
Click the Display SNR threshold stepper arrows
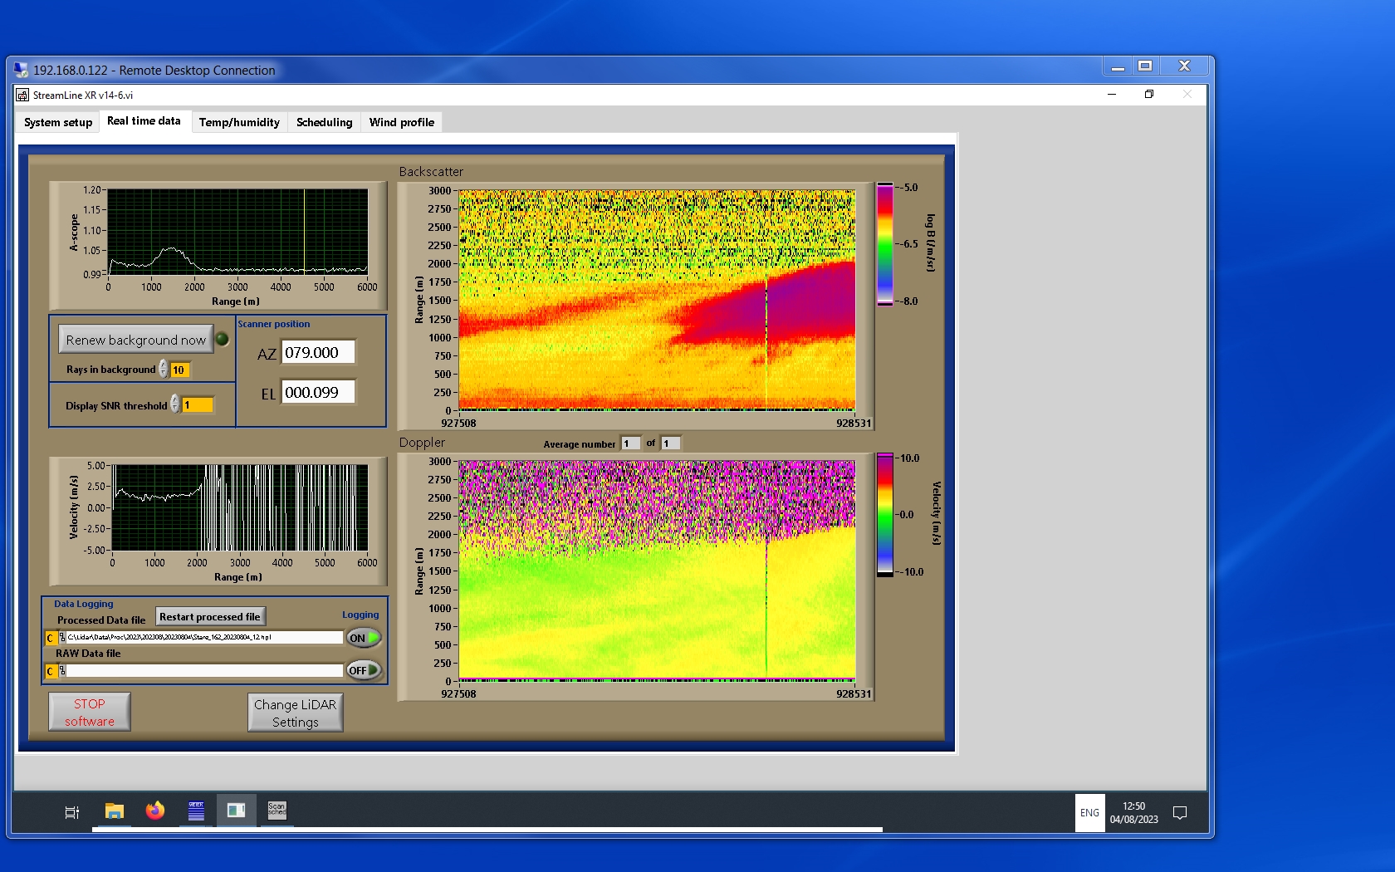point(175,404)
